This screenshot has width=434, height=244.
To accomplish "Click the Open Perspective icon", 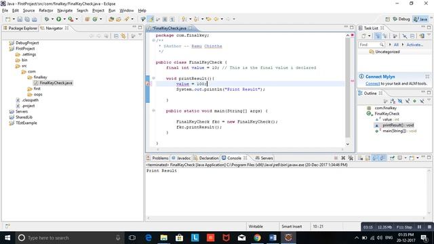I will (387, 19).
